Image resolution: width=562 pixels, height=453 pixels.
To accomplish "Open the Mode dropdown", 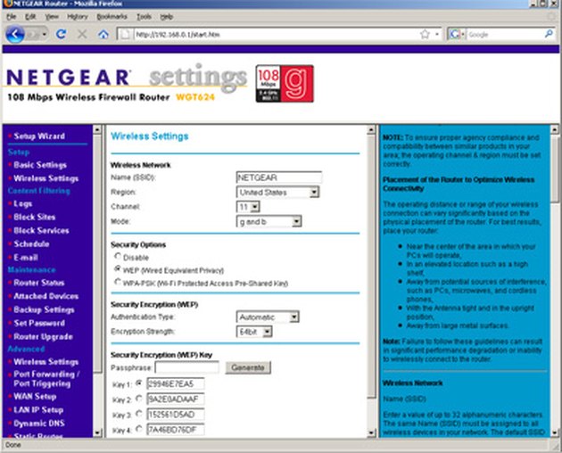I will click(x=269, y=222).
